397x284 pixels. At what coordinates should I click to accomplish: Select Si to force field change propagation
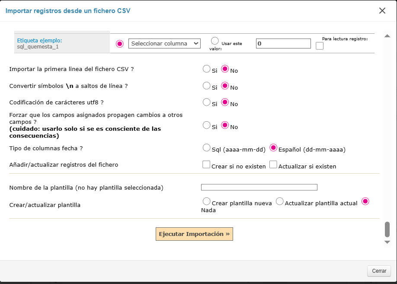click(x=207, y=125)
